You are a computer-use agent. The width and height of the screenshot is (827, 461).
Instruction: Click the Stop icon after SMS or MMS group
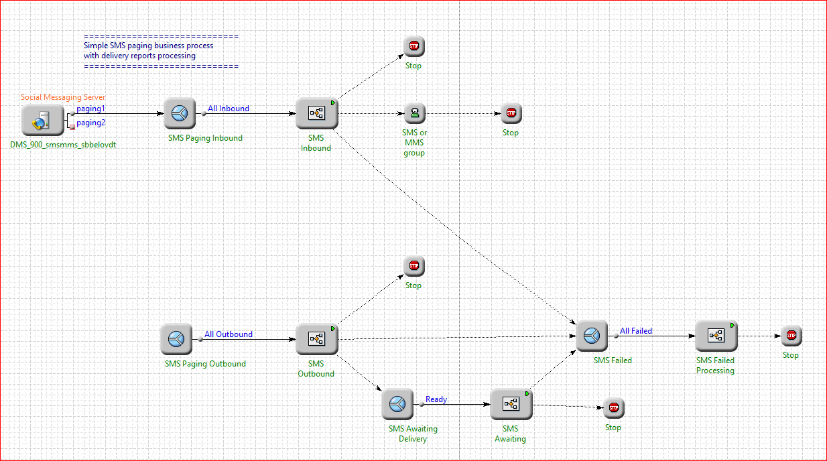pyautogui.click(x=511, y=113)
